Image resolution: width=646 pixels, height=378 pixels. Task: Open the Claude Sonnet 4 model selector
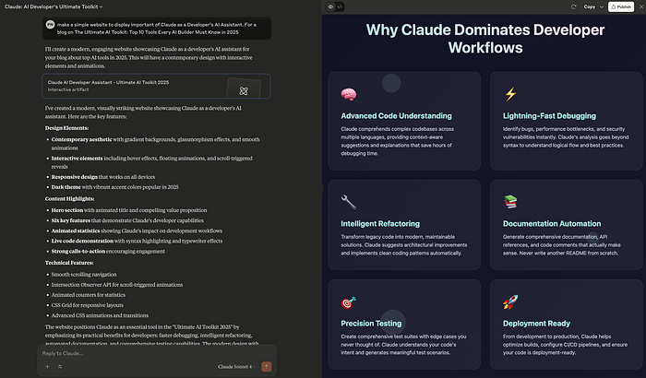[x=236, y=366]
